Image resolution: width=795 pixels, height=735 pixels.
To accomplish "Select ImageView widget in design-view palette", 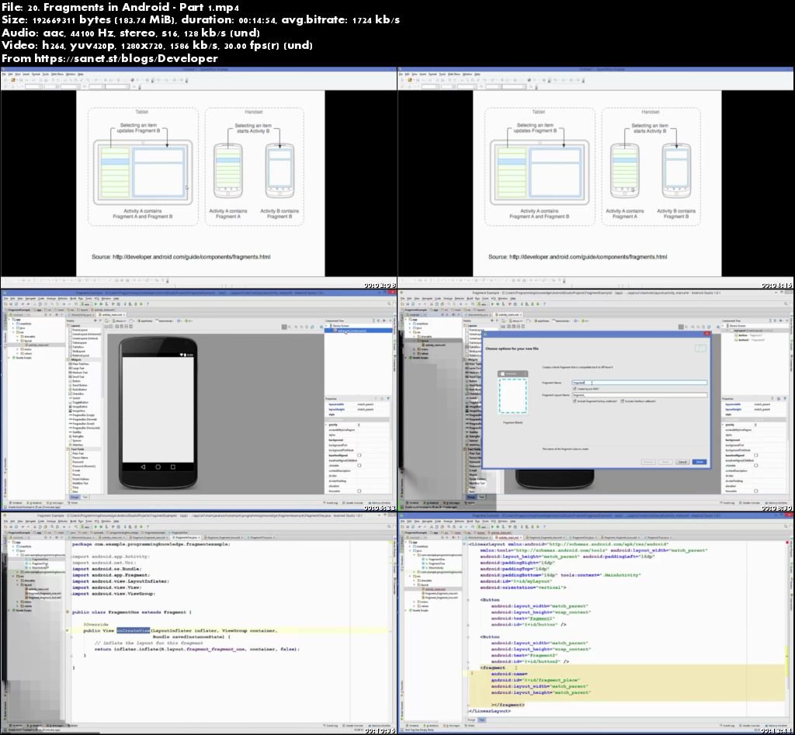I will (x=78, y=411).
